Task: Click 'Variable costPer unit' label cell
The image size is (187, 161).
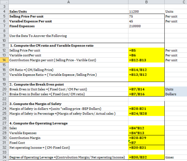Action: point(68,55)
